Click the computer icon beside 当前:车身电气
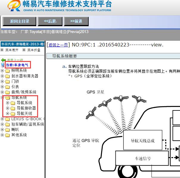Screen dimensions: 180x178 (x=2, y=65)
